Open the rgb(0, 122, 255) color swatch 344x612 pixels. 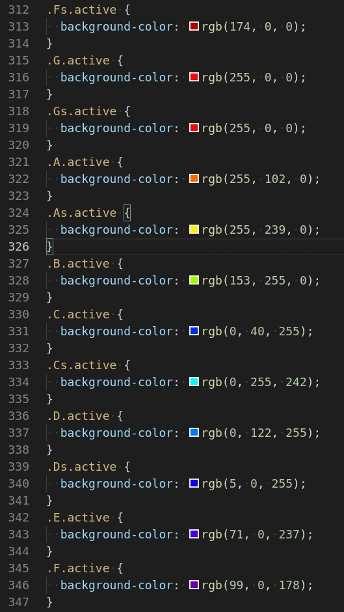(194, 432)
